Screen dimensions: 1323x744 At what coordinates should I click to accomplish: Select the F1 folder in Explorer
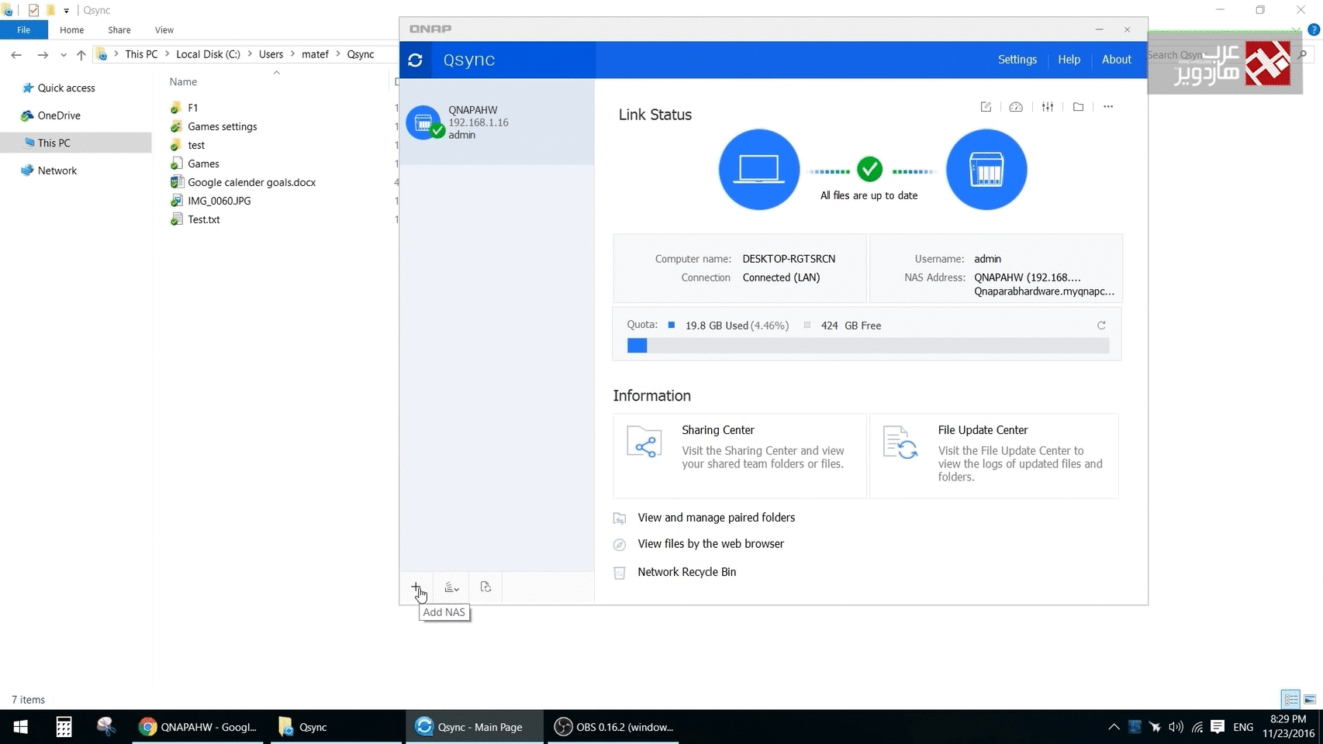click(x=192, y=108)
